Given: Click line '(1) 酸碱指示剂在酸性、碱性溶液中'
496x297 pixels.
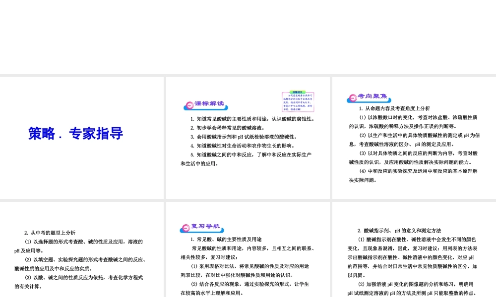Looking at the screenshot, I should [417, 240].
